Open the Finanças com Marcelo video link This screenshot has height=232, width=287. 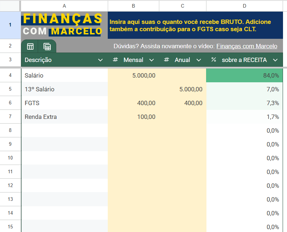pyautogui.click(x=247, y=46)
